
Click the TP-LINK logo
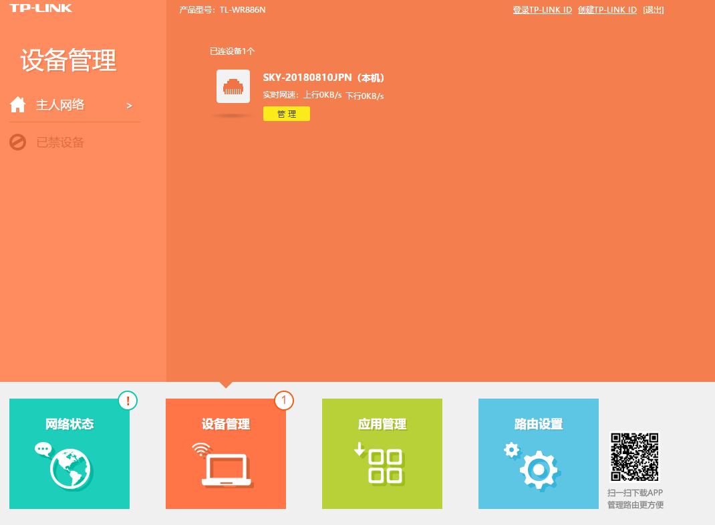coord(41,8)
